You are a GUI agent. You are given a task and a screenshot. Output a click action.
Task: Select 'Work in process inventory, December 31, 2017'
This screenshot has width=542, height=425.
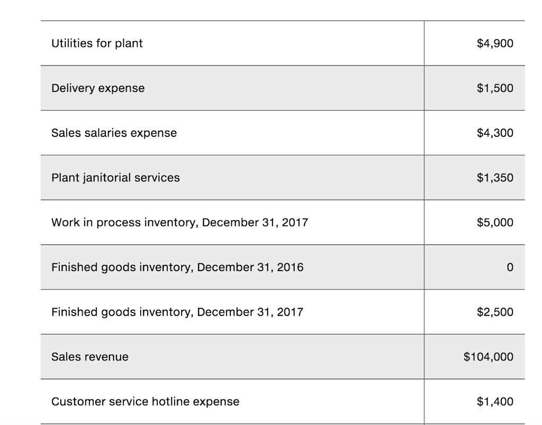pyautogui.click(x=180, y=223)
